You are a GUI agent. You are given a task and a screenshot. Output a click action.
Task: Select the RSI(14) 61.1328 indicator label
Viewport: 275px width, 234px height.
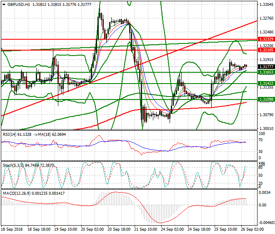click(17, 135)
